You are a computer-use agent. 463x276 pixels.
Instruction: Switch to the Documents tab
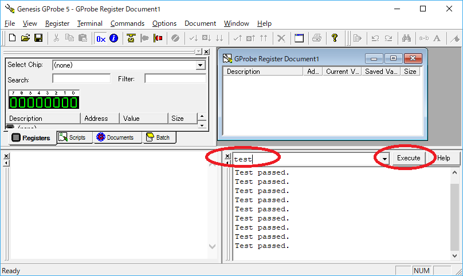pos(117,137)
